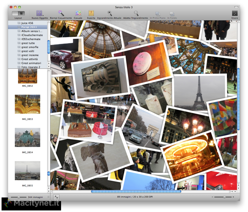Toggle the Layout segmented control
248x212 pixels.
18,13
